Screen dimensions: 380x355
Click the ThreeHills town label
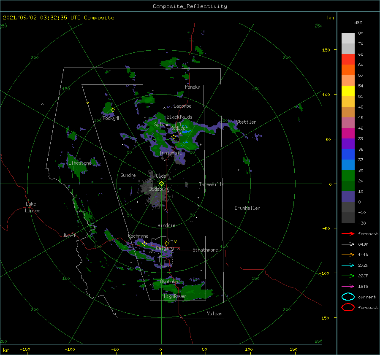click(212, 184)
